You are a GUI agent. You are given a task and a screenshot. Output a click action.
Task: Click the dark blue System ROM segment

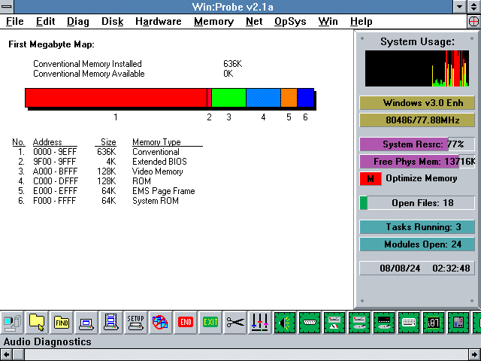pos(306,98)
